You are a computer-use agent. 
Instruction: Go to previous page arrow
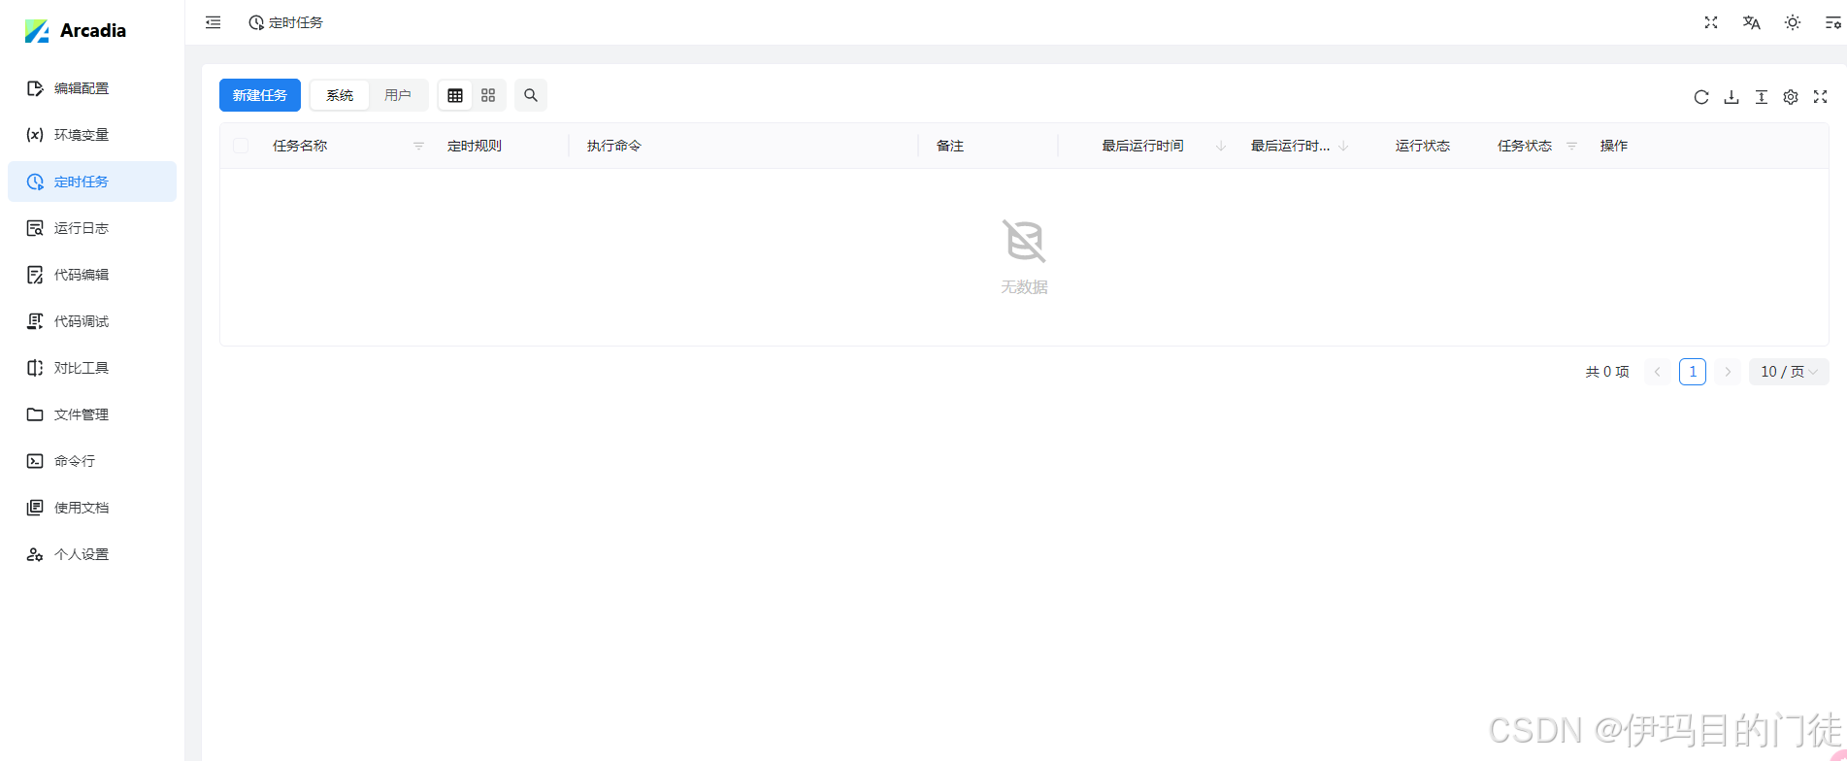pyautogui.click(x=1658, y=372)
